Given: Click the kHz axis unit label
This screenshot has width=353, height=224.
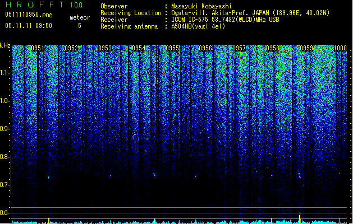Looking at the screenshot, I should (x=5, y=45).
